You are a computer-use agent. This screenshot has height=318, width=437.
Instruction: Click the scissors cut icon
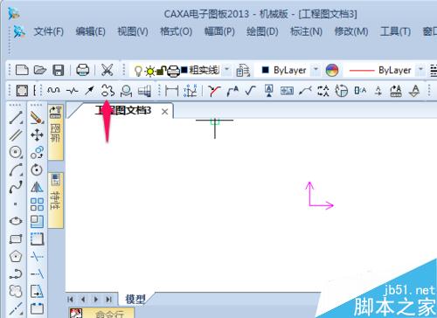click(x=107, y=70)
